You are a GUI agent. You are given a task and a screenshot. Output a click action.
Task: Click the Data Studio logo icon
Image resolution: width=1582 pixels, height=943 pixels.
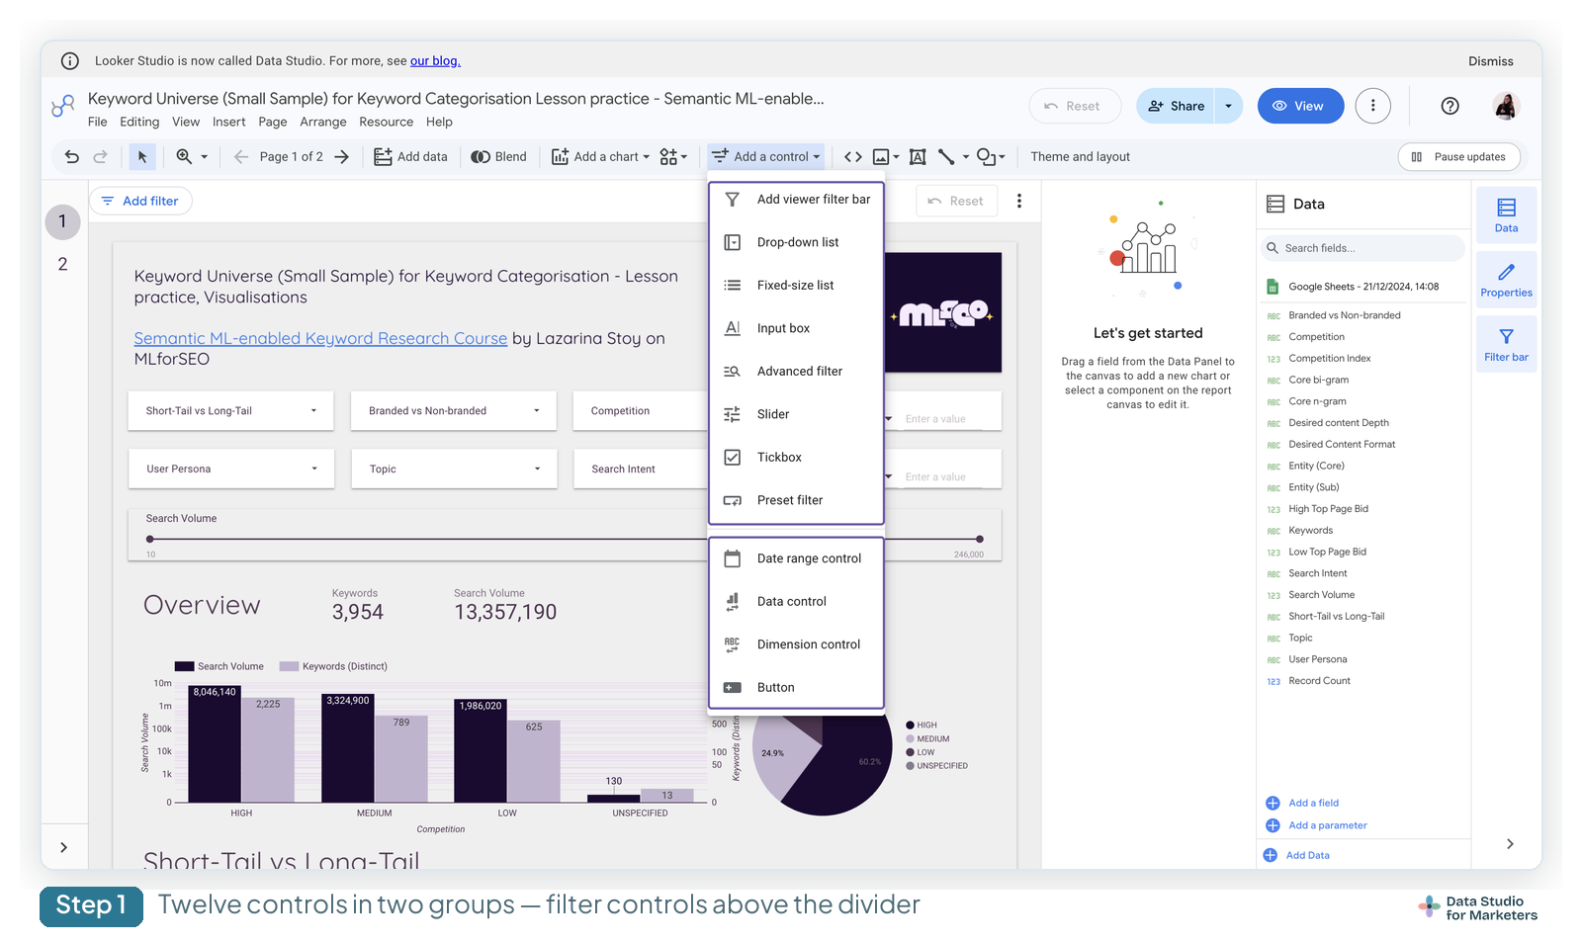click(63, 106)
